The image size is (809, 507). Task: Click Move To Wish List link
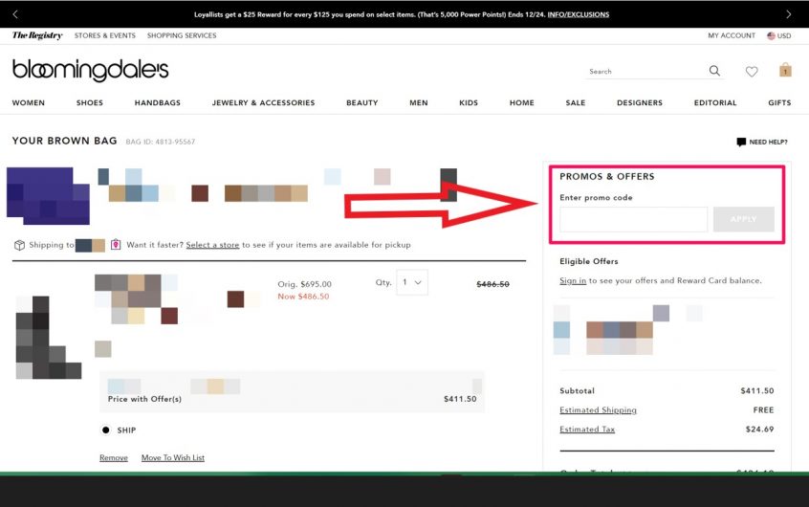pos(173,458)
